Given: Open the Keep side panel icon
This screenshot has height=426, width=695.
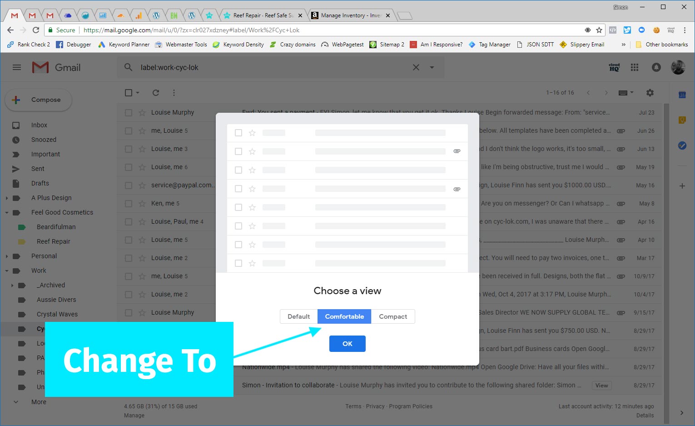Looking at the screenshot, I should tap(682, 120).
